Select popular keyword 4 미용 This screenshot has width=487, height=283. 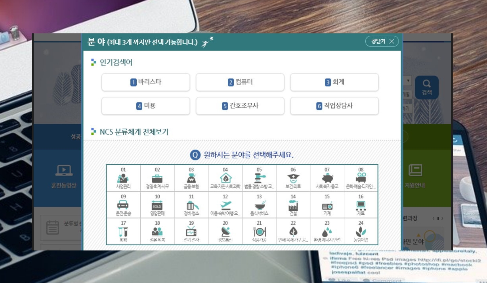146,106
